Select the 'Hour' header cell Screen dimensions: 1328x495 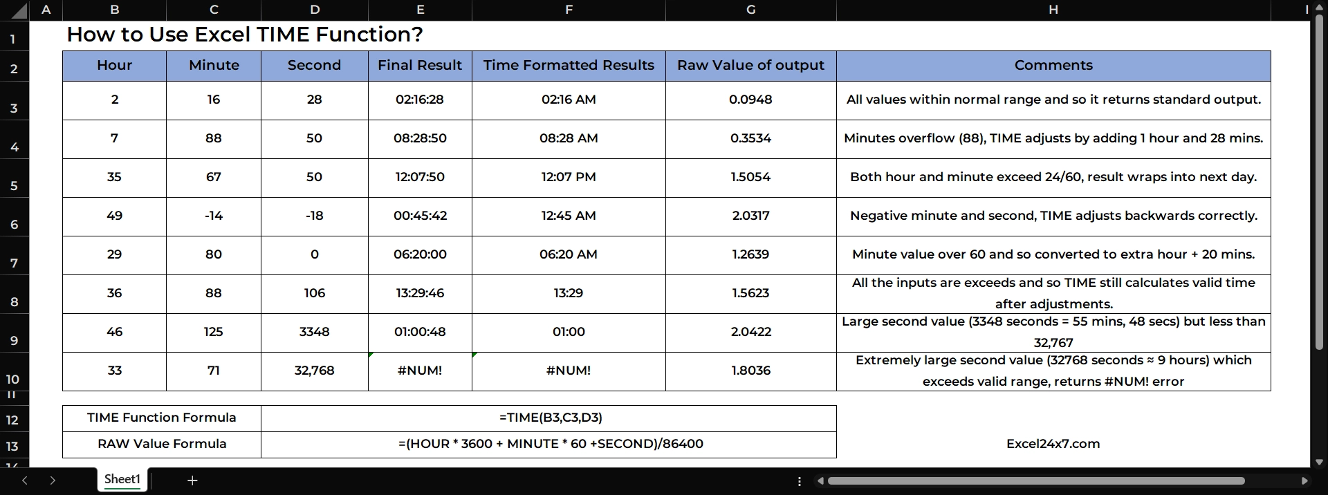coord(115,66)
